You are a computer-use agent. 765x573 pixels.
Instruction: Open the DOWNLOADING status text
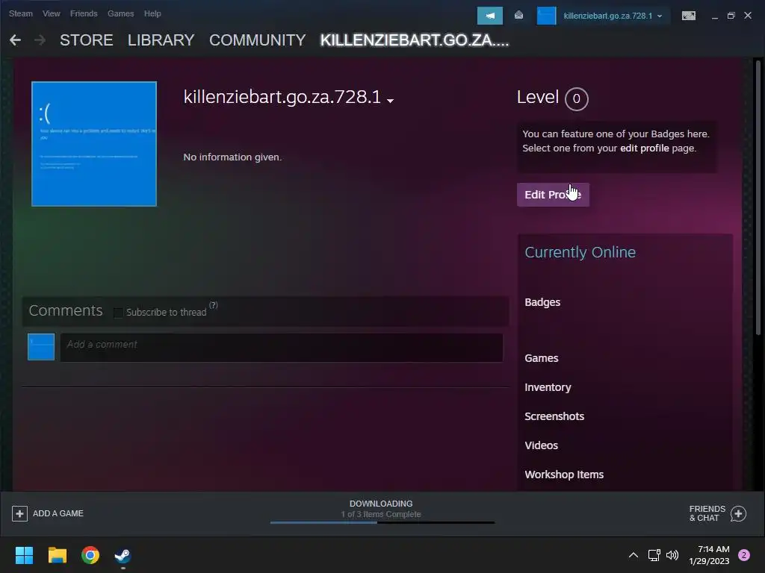381,504
